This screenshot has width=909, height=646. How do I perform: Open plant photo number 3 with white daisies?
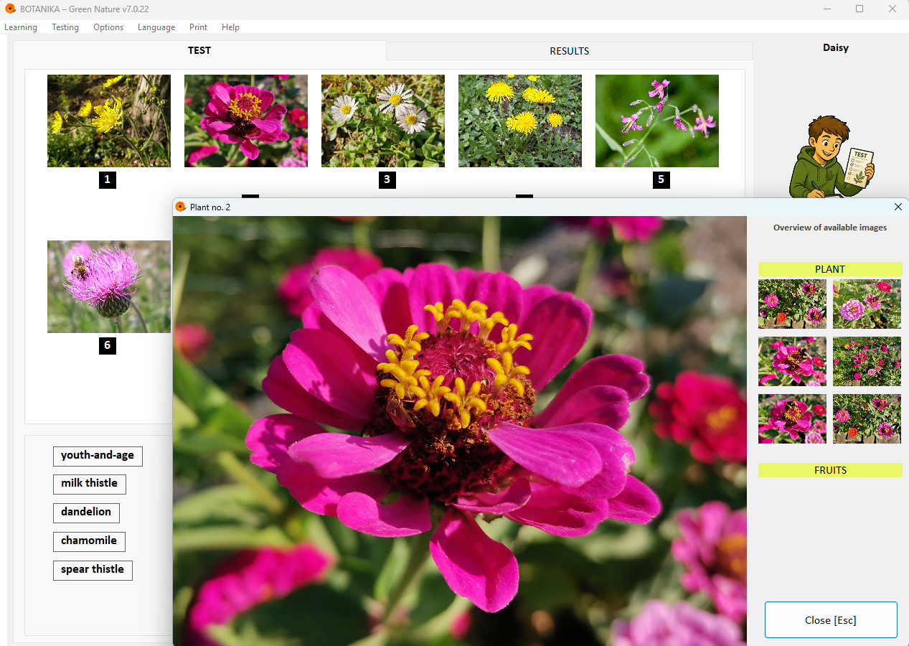(383, 121)
